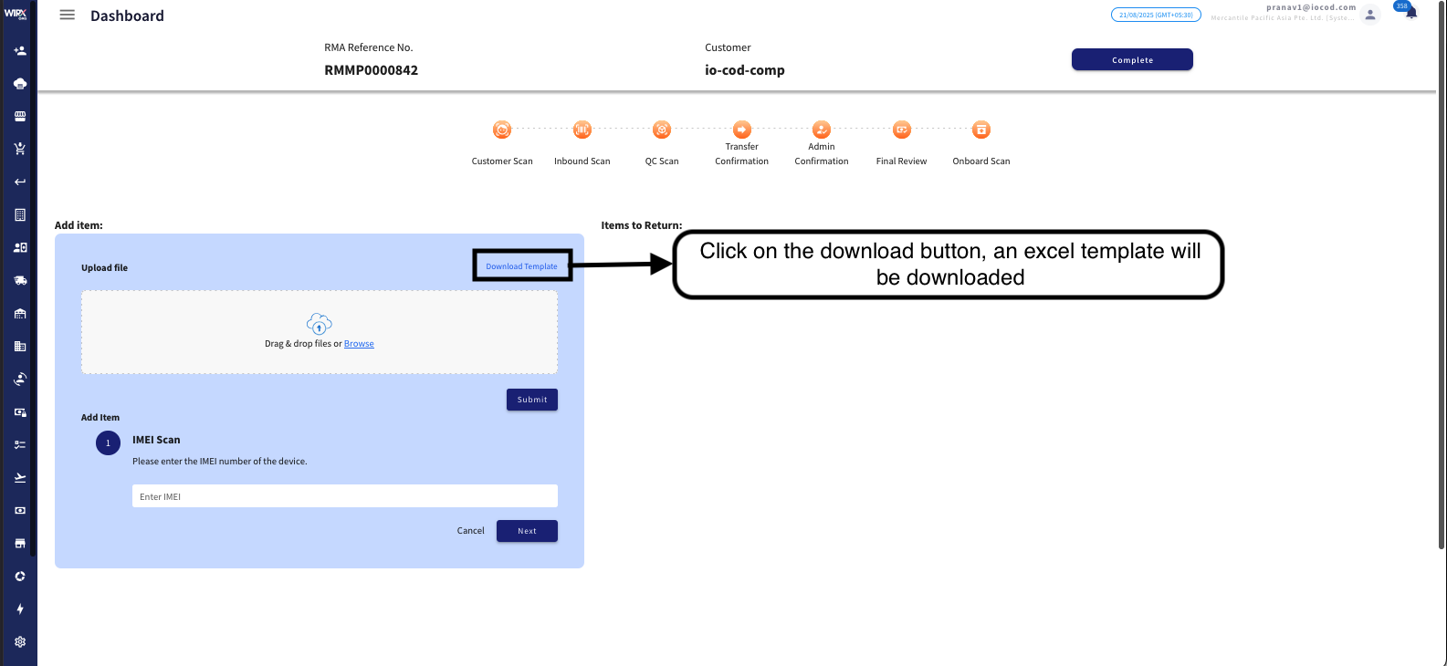Screen dimensions: 1447x666
Task: Click the shopping cart icon in sidebar
Action: click(20, 149)
